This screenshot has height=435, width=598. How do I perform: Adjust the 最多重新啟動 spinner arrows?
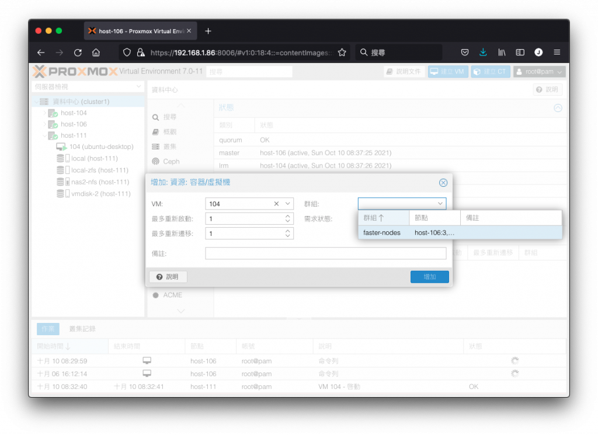click(x=287, y=219)
